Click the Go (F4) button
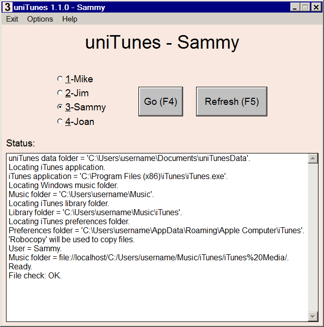Screen dimensions: 324x327 pos(160,102)
